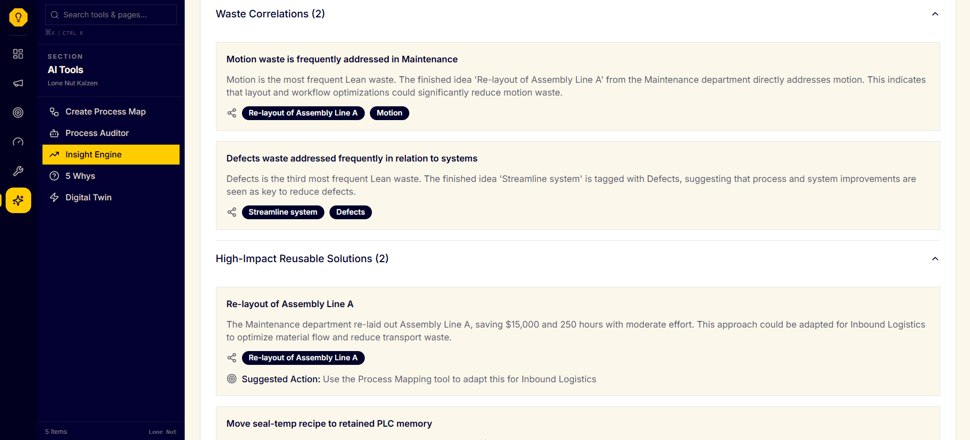Select the wrench tools icon in rail
The height and width of the screenshot is (440, 970).
pyautogui.click(x=18, y=171)
